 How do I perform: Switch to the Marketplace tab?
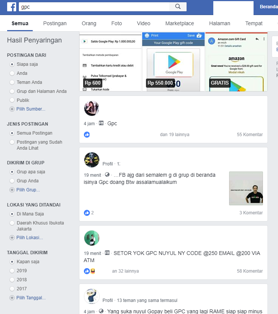click(x=180, y=23)
